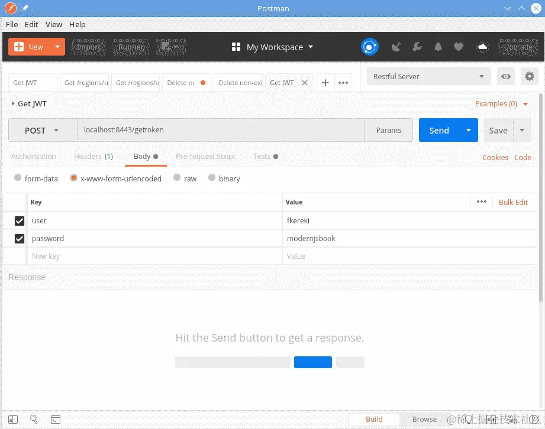Open the Code link
Viewport: 545px width, 429px height.
(x=523, y=157)
